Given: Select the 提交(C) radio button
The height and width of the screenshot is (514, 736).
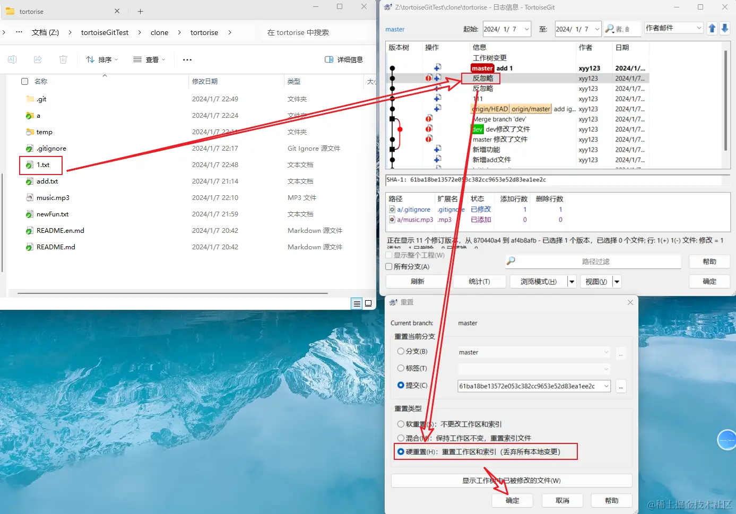Looking at the screenshot, I should 401,385.
